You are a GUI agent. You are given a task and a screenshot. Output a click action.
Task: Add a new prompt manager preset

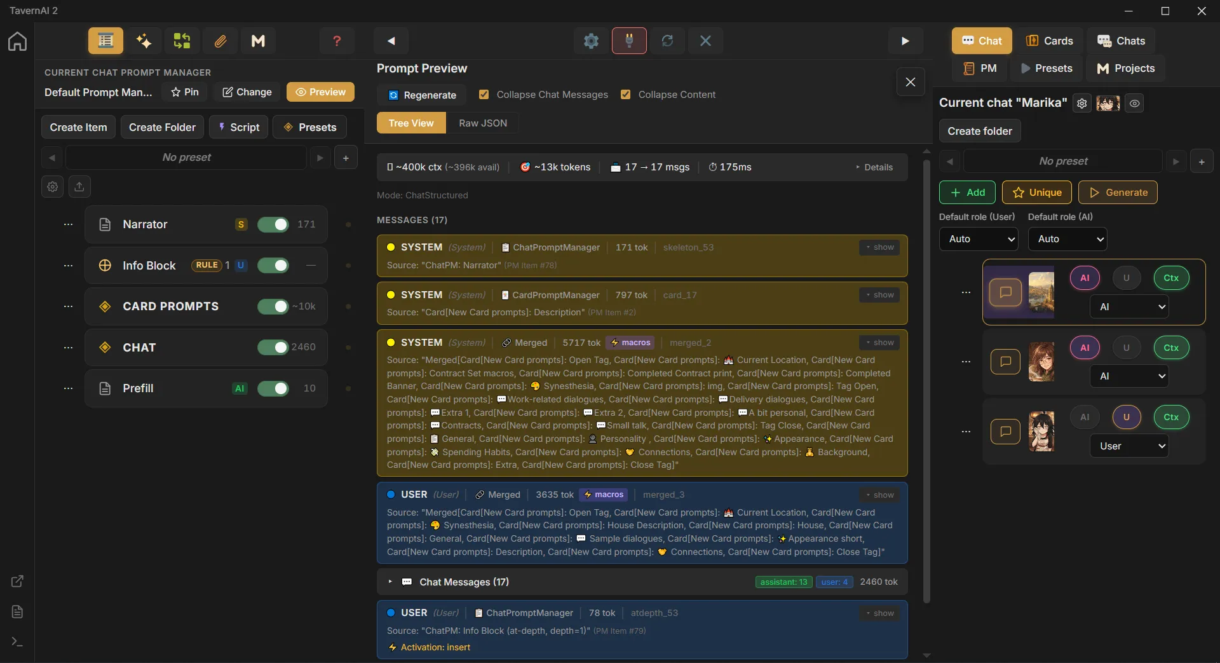tap(346, 158)
